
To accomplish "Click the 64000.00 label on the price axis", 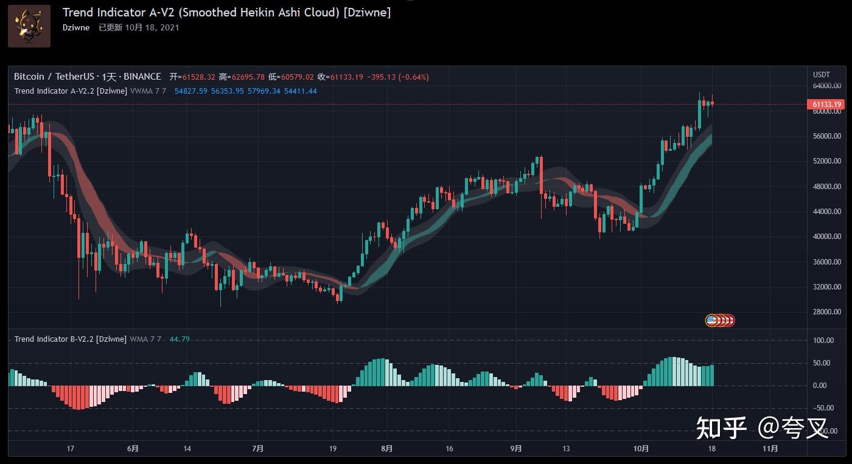I will pos(826,86).
